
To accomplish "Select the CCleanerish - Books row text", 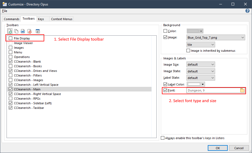I will point(28,66).
